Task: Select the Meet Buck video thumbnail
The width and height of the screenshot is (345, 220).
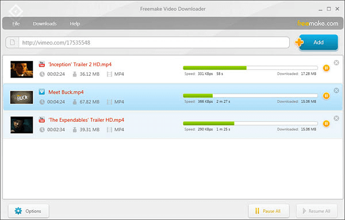Action: (x=22, y=97)
